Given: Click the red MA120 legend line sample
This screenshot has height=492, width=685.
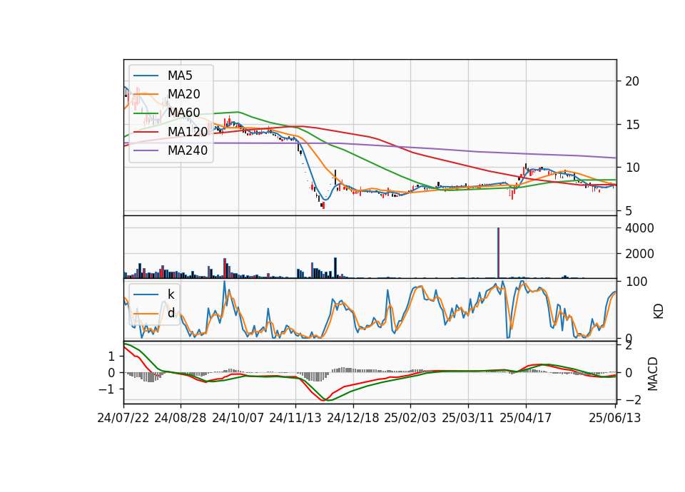Looking at the screenshot, I should (x=146, y=132).
